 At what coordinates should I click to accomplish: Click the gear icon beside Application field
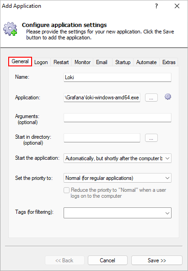point(168,97)
